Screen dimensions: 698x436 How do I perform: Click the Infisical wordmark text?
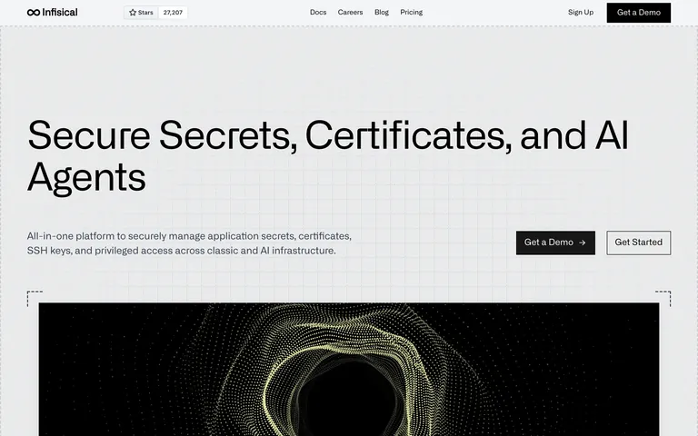click(x=60, y=13)
